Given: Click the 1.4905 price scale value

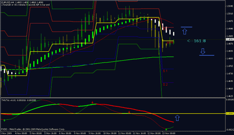Looking at the screenshot, I should coord(230,36).
